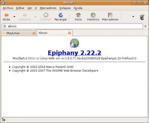149x123 pixels.
Task: Open the Solapas menu
Action: tap(65, 8)
